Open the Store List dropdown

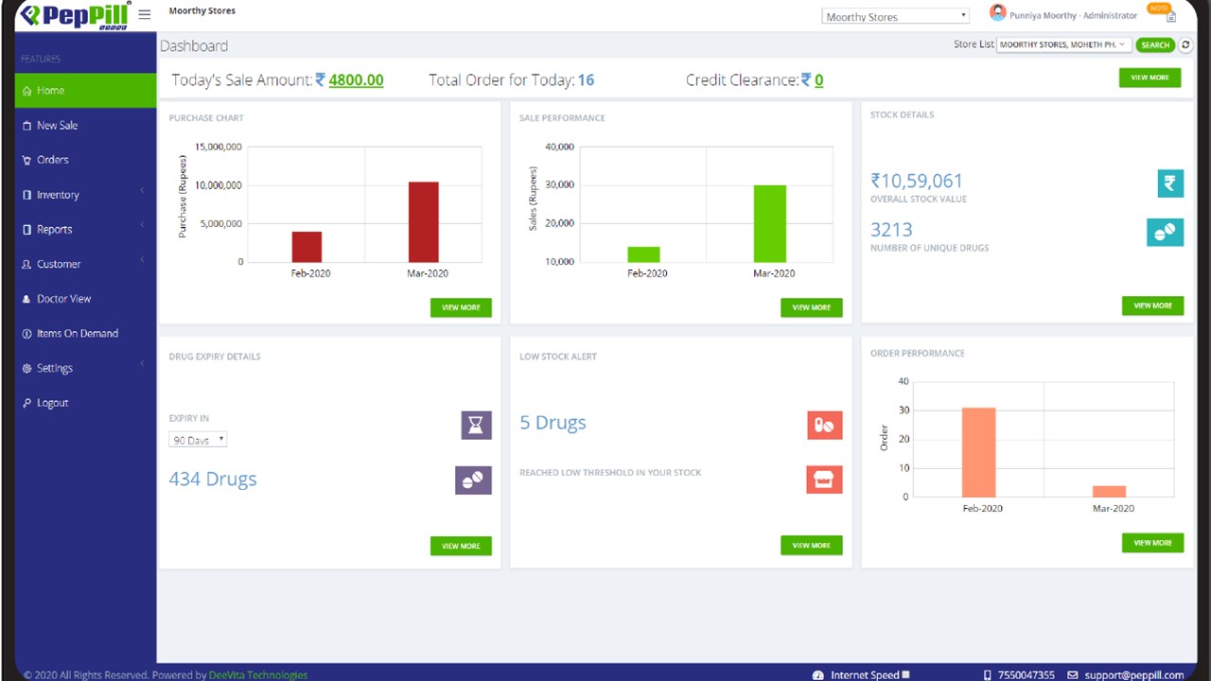point(1063,44)
